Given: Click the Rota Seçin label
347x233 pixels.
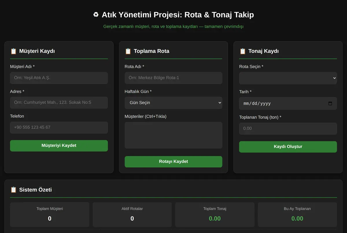Looking at the screenshot, I should [x=251, y=67].
